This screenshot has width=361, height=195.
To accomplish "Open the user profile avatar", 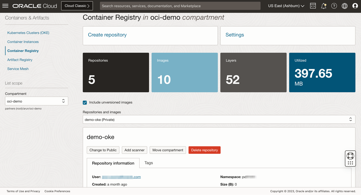I will pyautogui.click(x=355, y=6).
